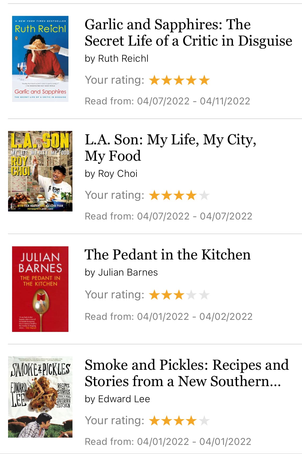Open the L.A. Son book cover
This screenshot has width=302, height=454.
40,171
